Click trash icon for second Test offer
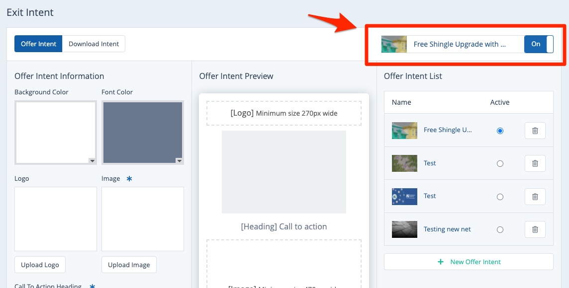This screenshot has width=569, height=288. point(535,197)
